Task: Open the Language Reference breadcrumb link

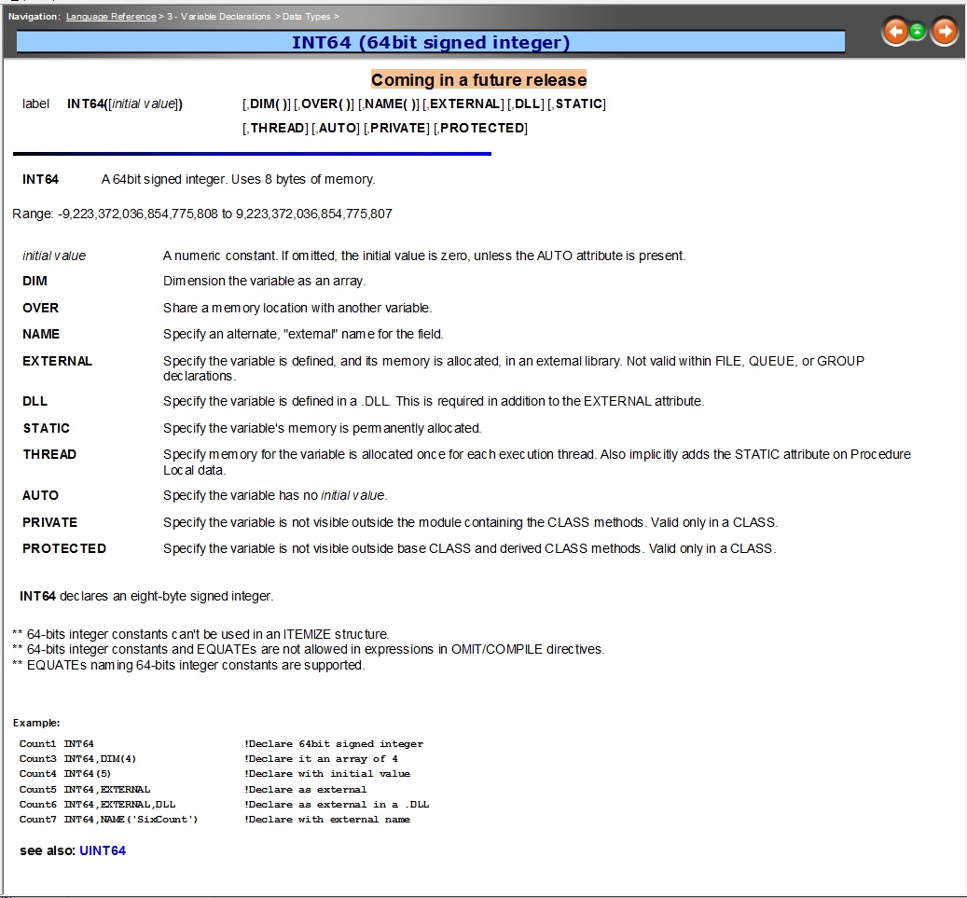Action: coord(111,17)
